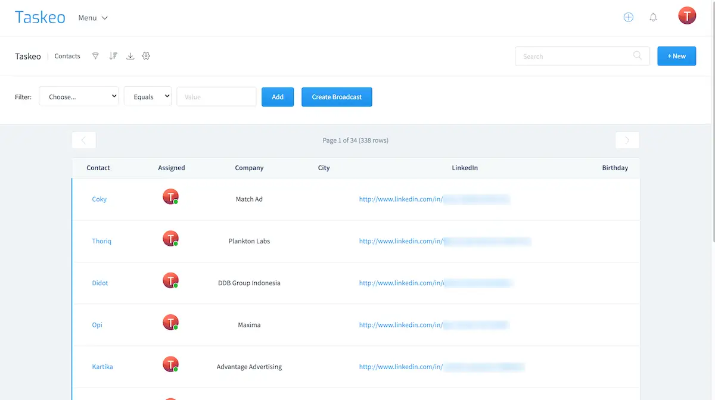715x400 pixels.
Task: Click the search magnifier icon
Action: [x=638, y=56]
